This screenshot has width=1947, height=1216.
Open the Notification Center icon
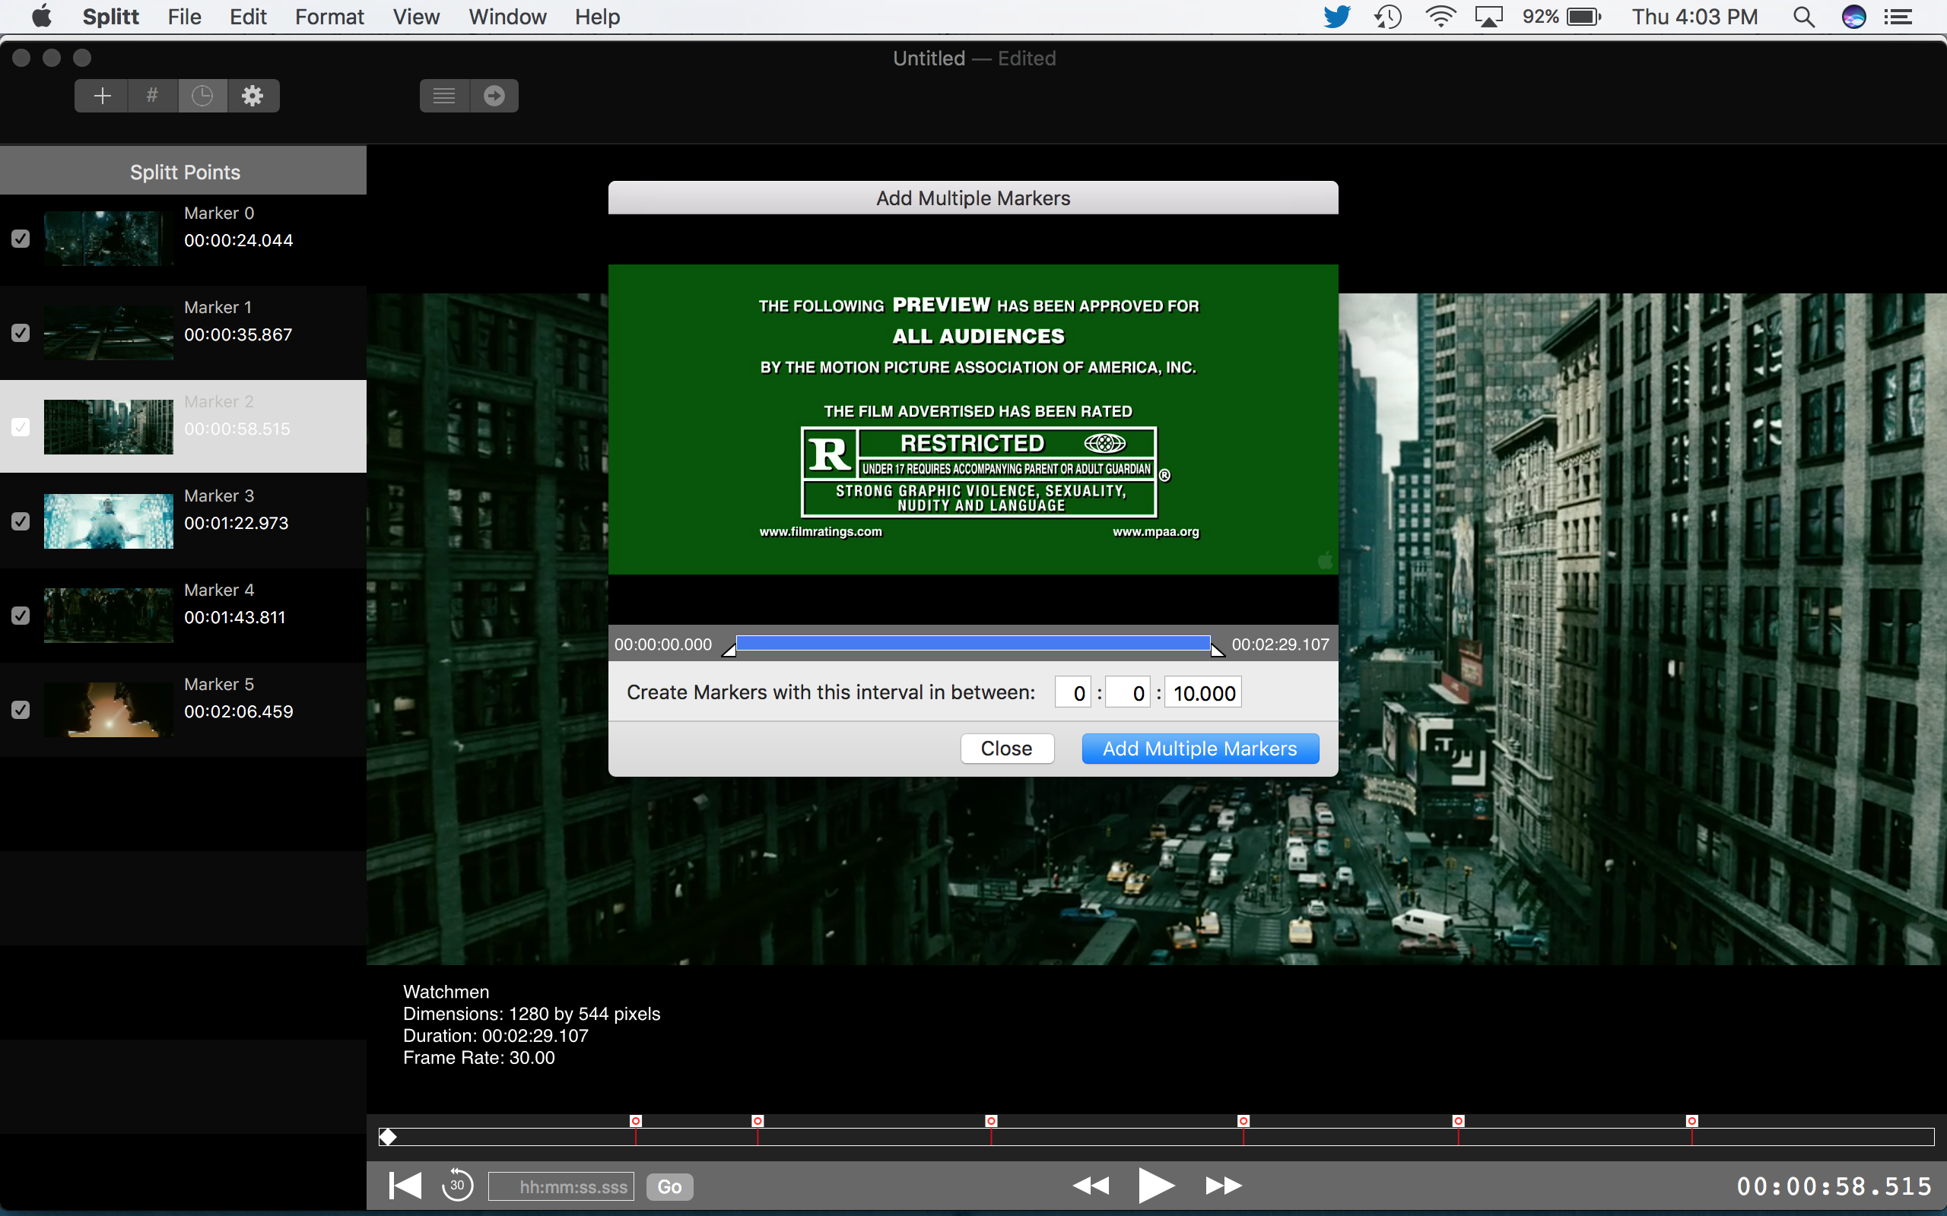tap(1899, 17)
